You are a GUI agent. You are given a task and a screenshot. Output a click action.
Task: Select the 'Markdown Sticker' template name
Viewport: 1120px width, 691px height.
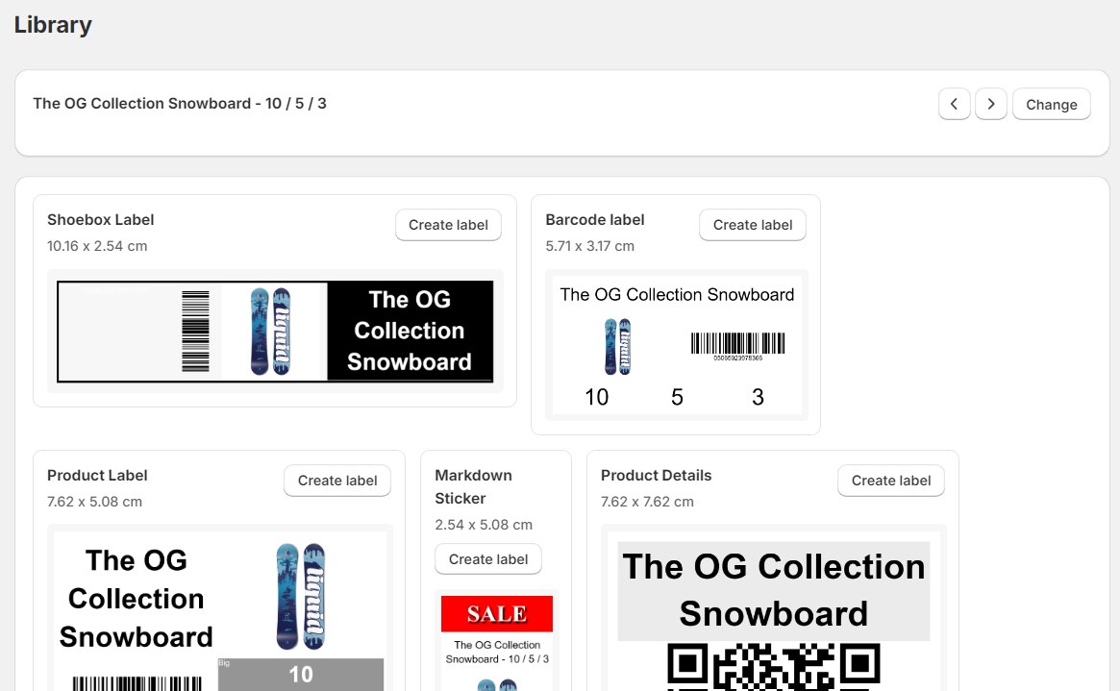[473, 487]
